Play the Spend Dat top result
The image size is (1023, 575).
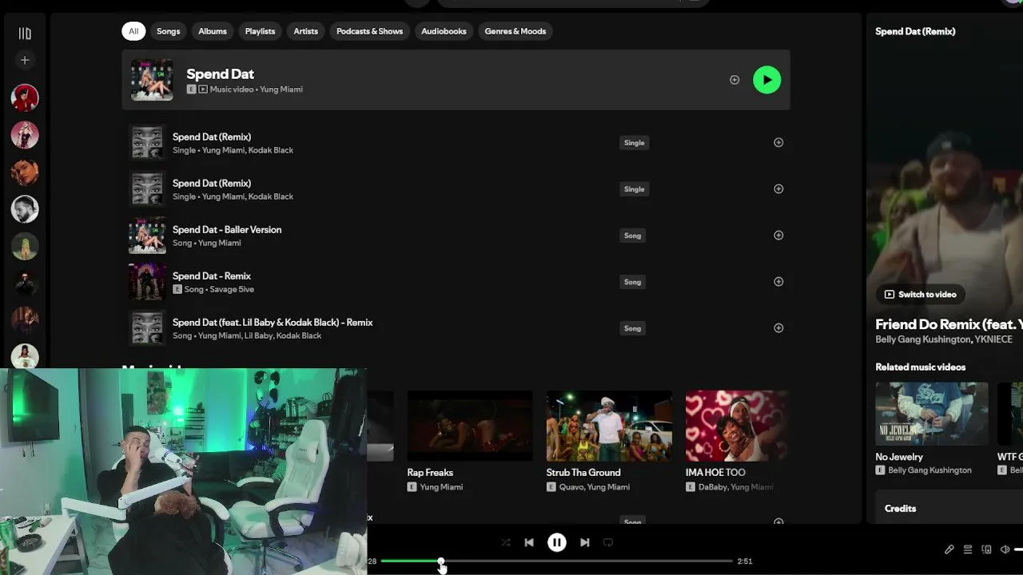tap(766, 80)
